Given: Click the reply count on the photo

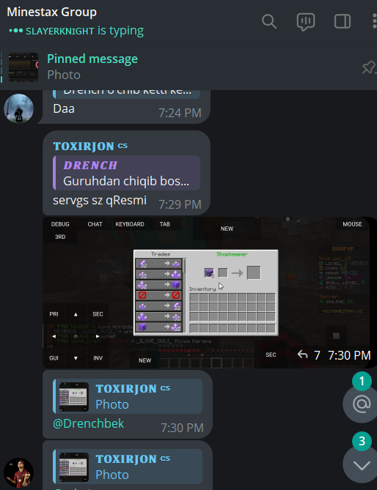Looking at the screenshot, I should (309, 355).
